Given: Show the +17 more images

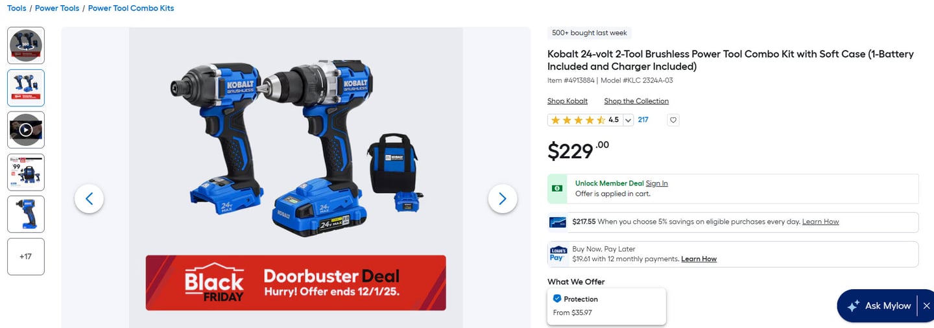Looking at the screenshot, I should (x=26, y=257).
